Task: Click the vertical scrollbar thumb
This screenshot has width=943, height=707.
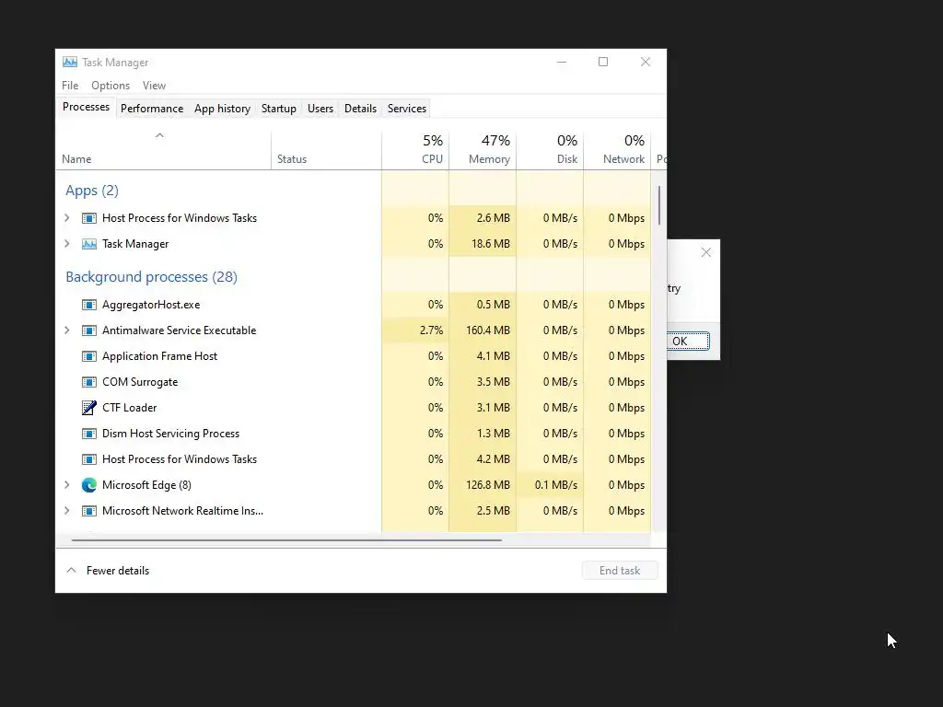Action: [x=659, y=205]
